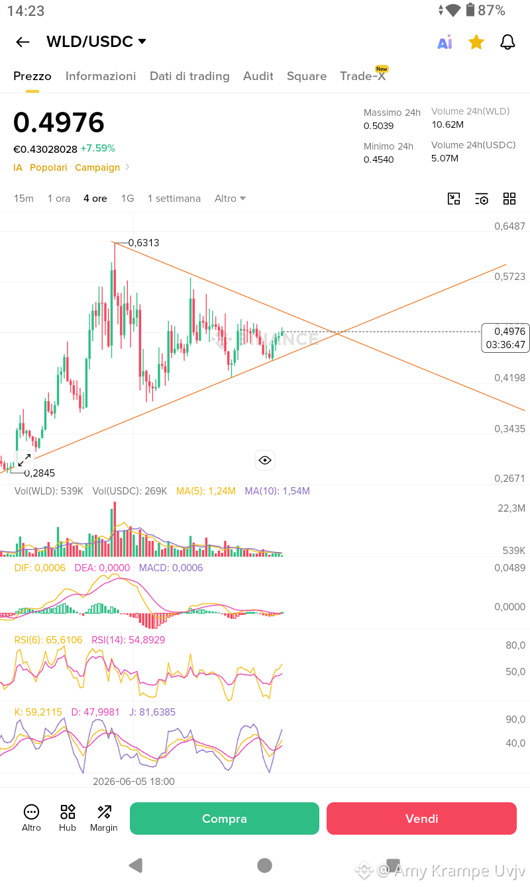Open price alerts bell icon

tap(507, 42)
